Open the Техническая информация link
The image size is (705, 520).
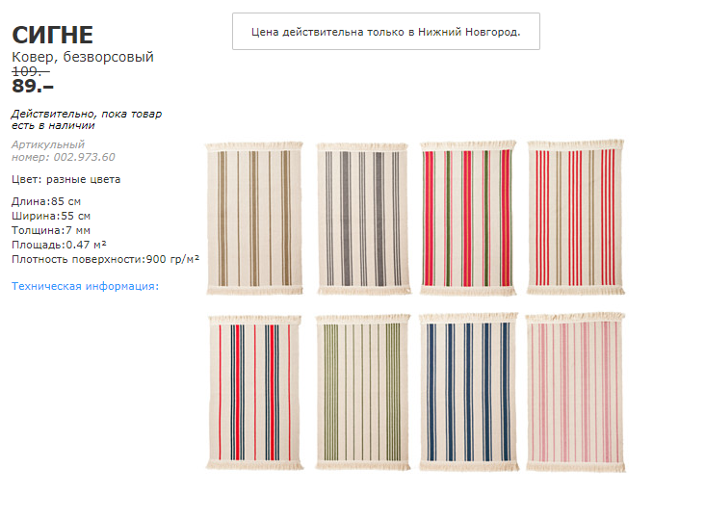pyautogui.click(x=85, y=286)
